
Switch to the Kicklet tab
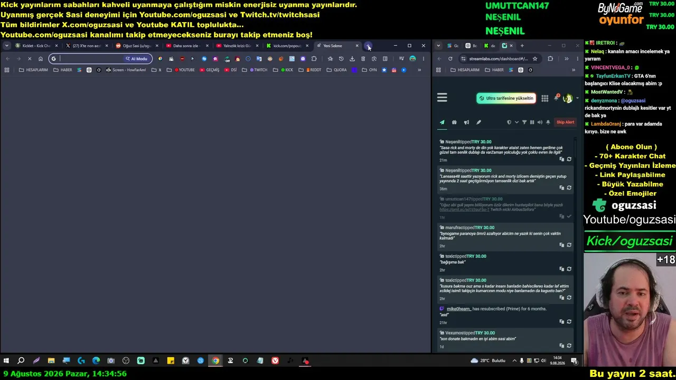[x=36, y=46]
